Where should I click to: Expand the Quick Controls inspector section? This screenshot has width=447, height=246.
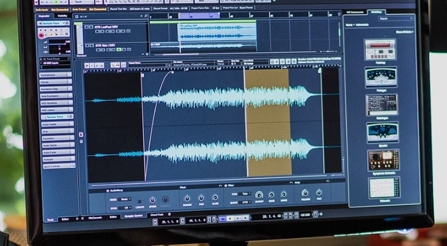point(59,166)
